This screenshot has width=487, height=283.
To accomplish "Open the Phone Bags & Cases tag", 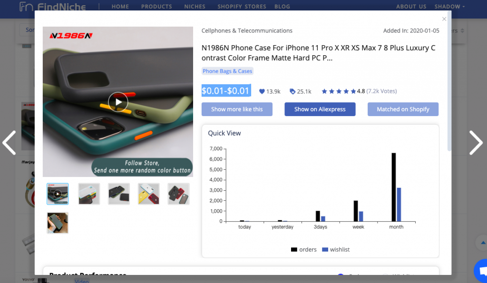I will [x=227, y=71].
